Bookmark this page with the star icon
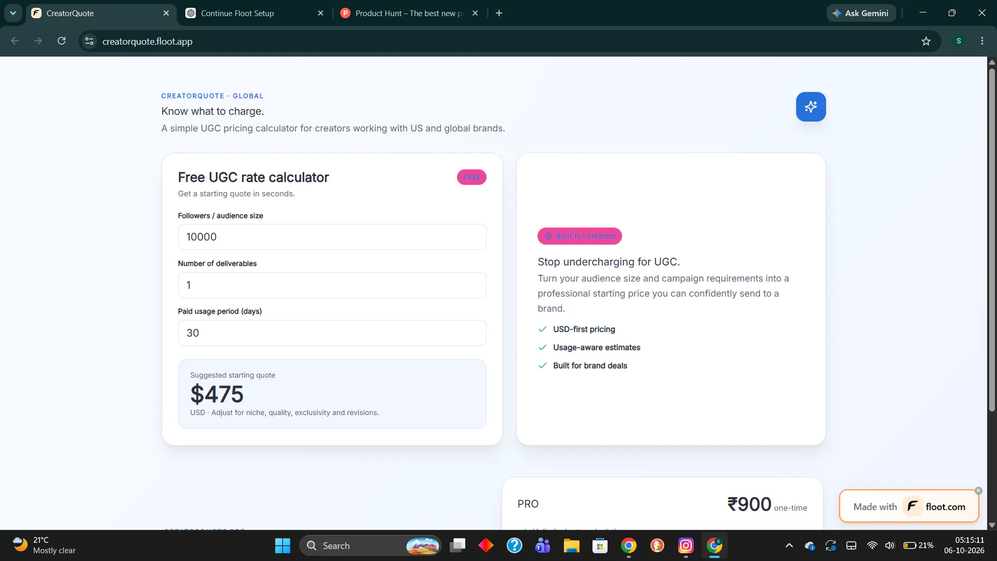This screenshot has width=997, height=561. pos(926,41)
